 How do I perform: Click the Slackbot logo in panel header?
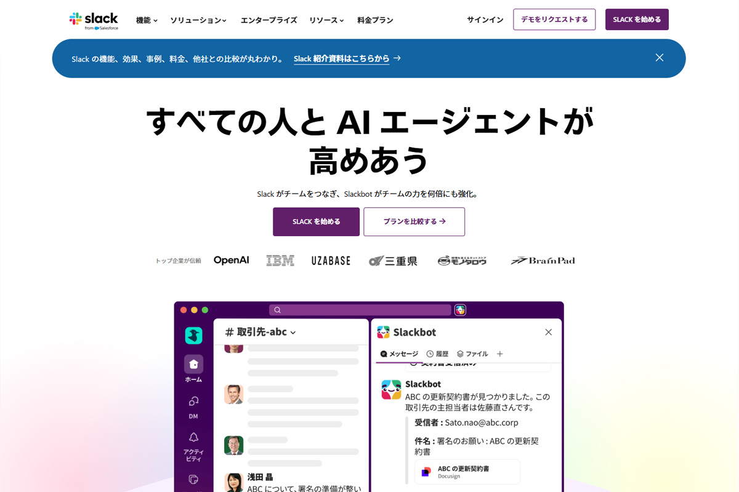pos(383,332)
